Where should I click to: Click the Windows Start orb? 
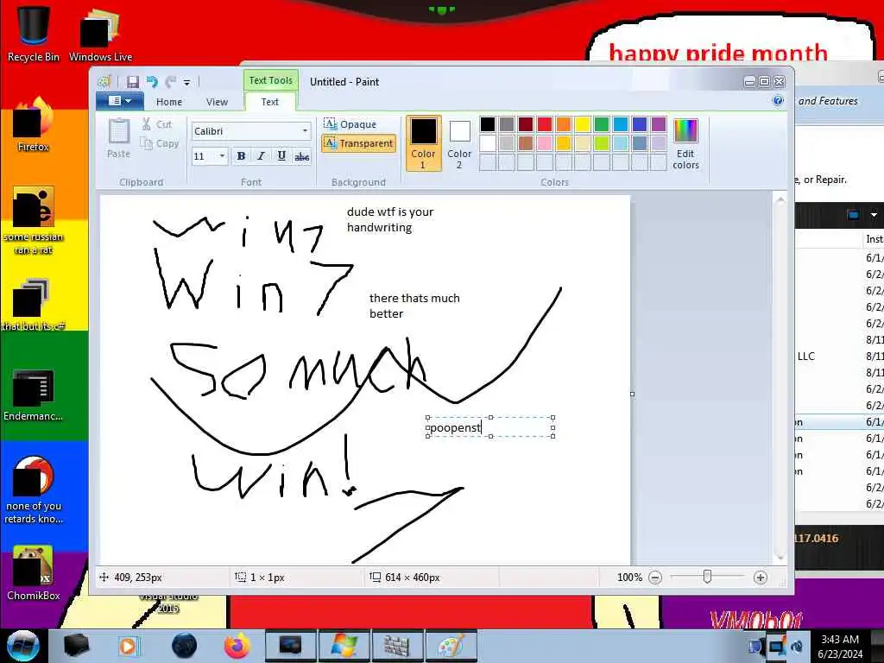click(x=22, y=646)
